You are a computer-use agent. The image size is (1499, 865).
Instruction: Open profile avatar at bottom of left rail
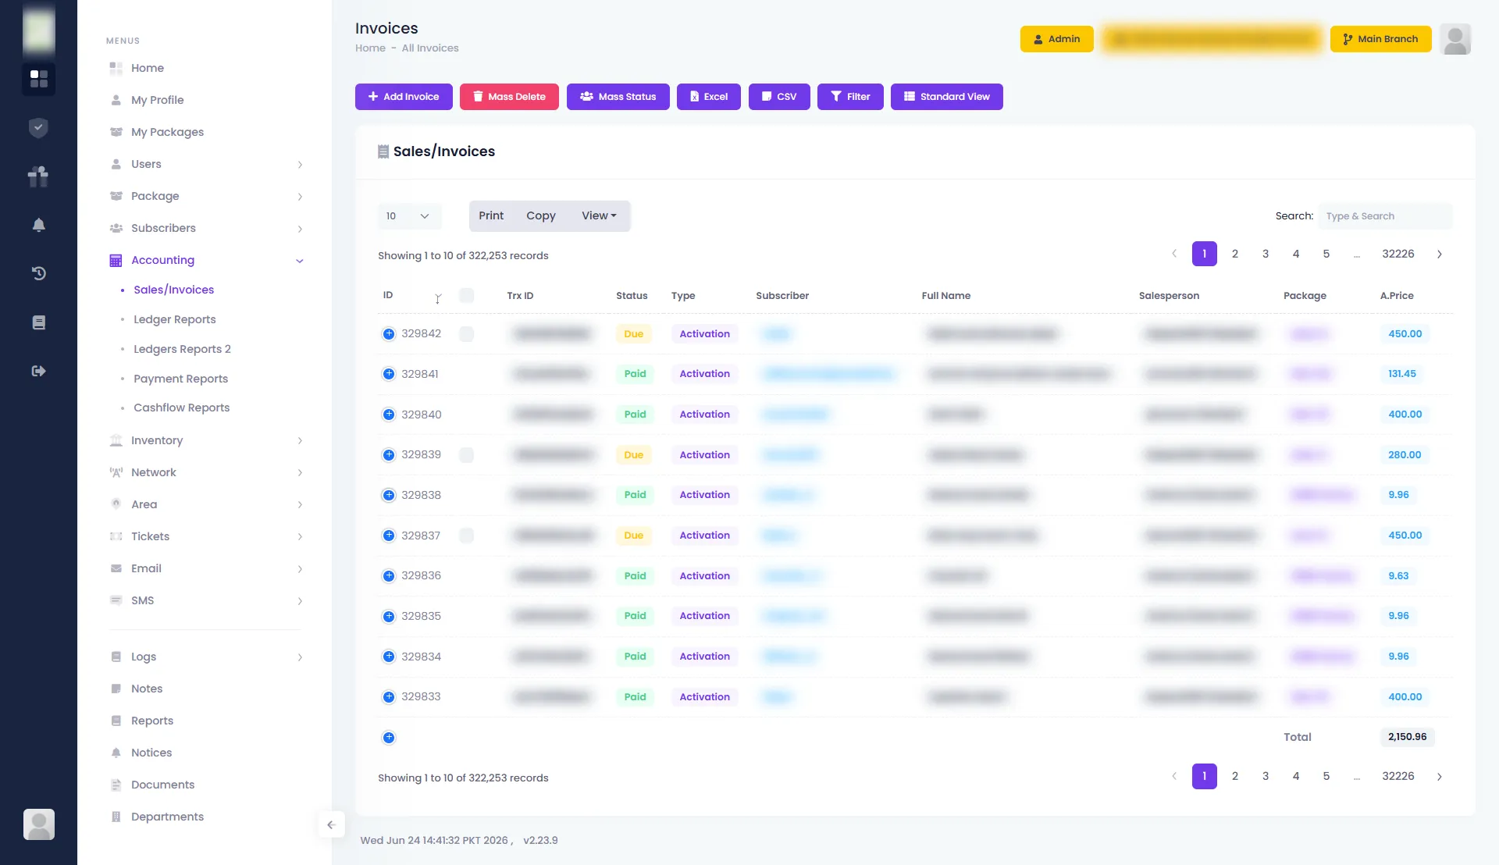coord(38,824)
